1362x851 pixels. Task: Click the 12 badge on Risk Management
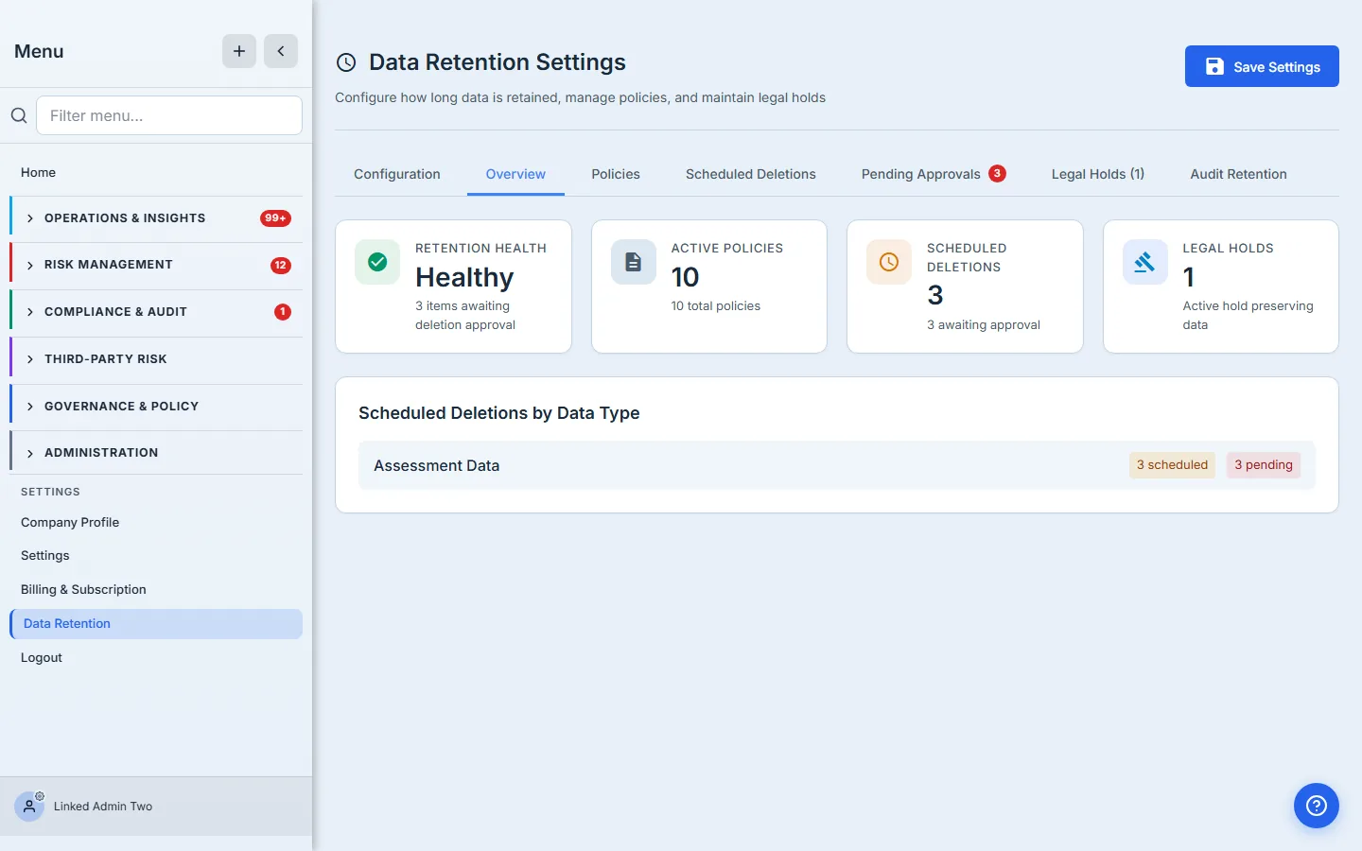[x=281, y=265]
